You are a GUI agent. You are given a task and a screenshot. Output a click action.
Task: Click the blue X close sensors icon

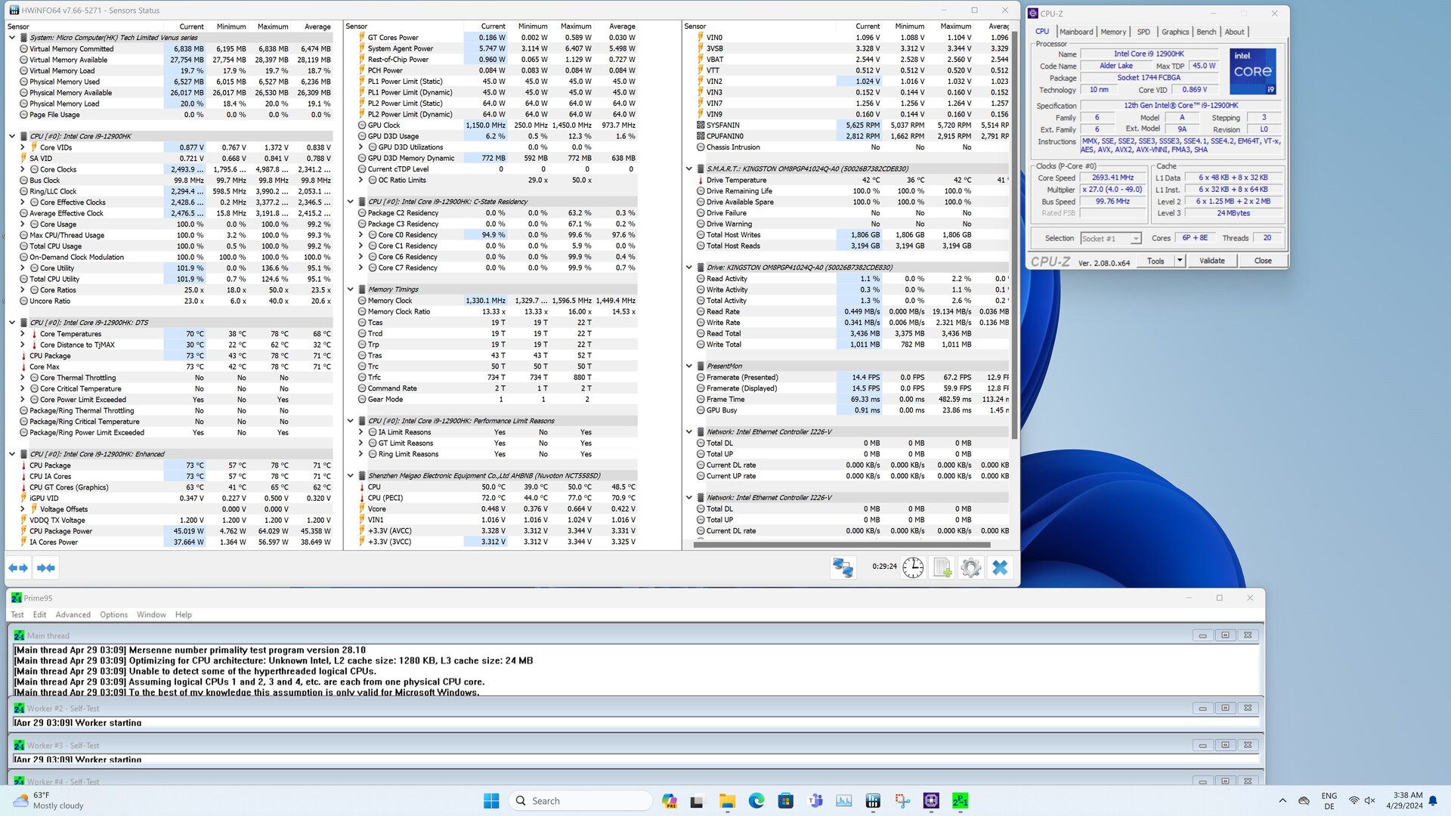tap(1000, 567)
